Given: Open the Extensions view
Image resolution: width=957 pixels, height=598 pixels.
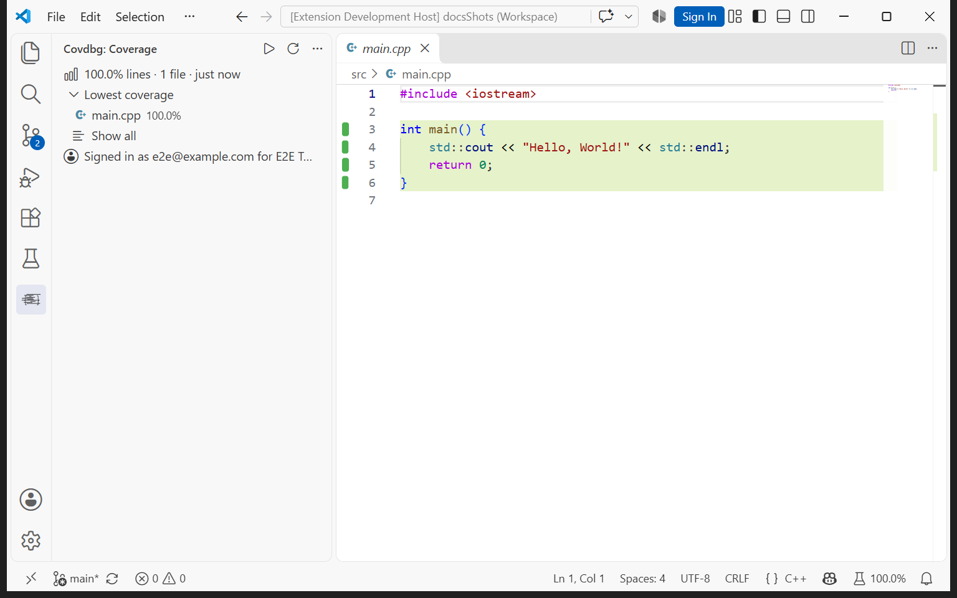Looking at the screenshot, I should pos(31,218).
